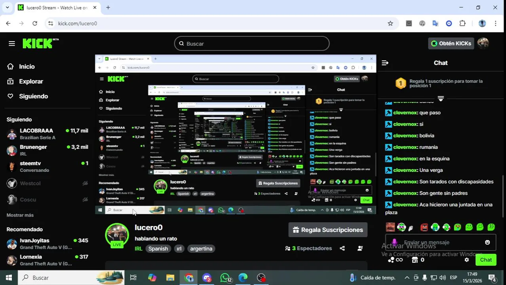Open a new Chrome tab
Screen dimensions: 506x285
coord(108,8)
